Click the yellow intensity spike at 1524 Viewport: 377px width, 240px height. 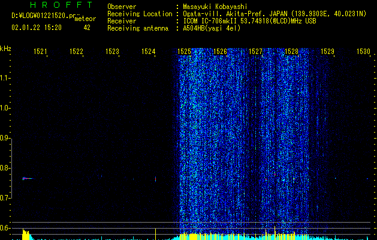pos(156,234)
